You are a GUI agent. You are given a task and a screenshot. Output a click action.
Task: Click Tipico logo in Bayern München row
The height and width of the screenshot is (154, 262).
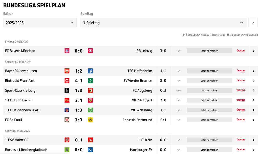pyautogui.click(x=241, y=51)
